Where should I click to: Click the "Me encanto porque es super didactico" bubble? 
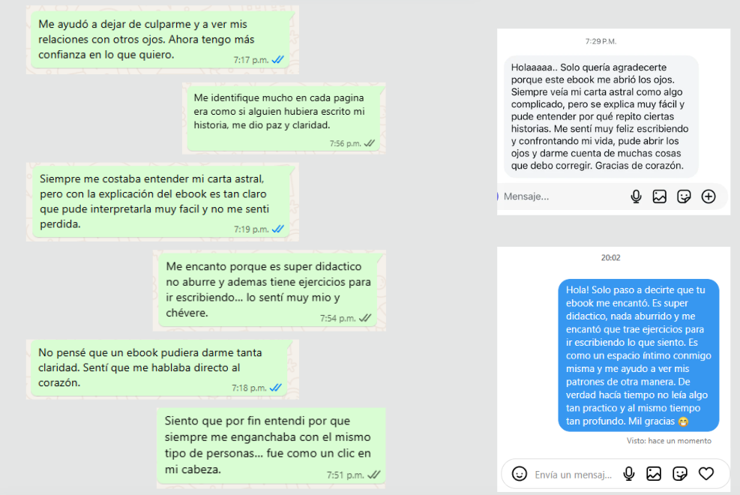pyautogui.click(x=270, y=289)
